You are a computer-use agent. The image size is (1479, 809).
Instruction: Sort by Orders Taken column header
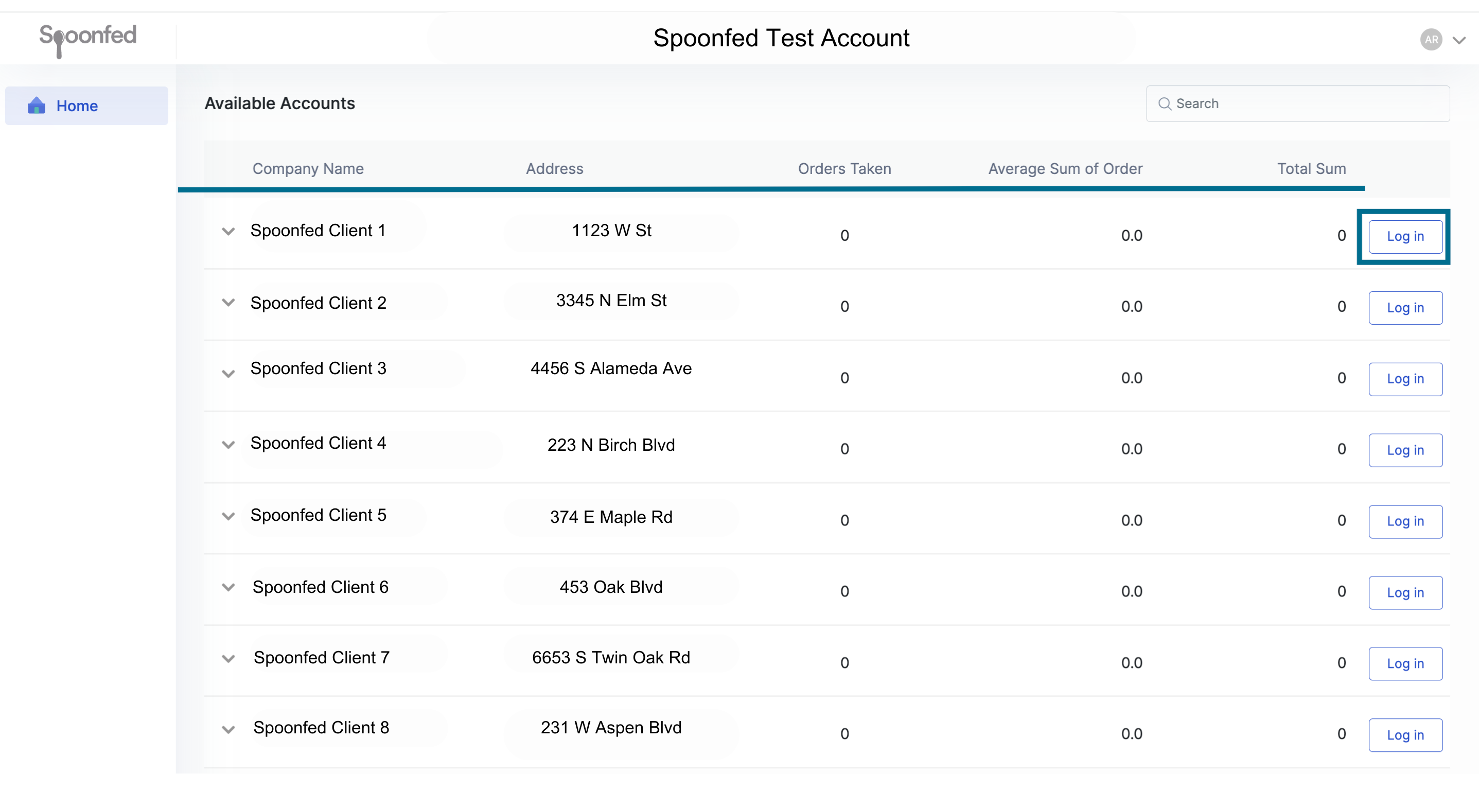844,169
